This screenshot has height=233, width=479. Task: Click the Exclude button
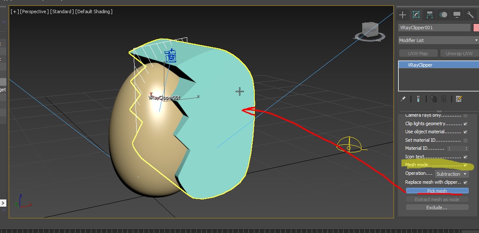pyautogui.click(x=437, y=208)
